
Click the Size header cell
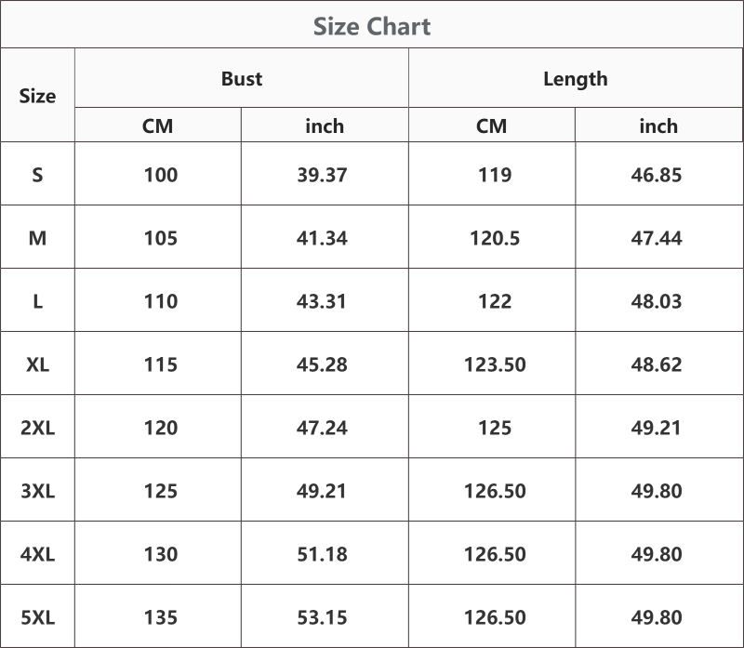[x=37, y=96]
